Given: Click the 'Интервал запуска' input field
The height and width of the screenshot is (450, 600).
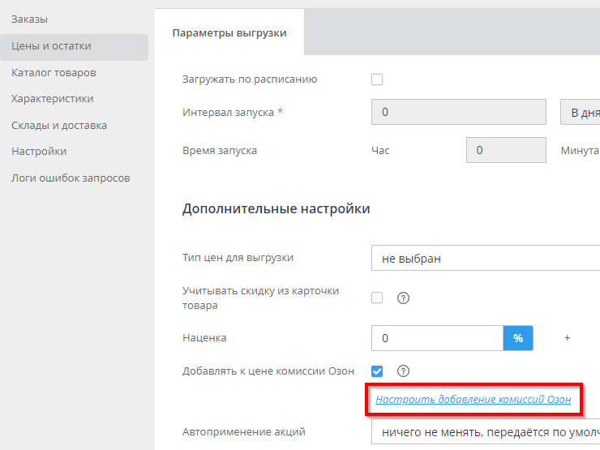Looking at the screenshot, I should click(x=458, y=112).
